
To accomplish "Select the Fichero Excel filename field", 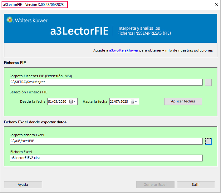I will coord(106,158).
